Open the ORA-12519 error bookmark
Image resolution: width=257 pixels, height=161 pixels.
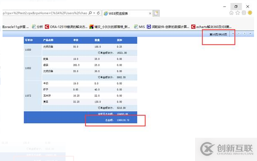(66, 27)
